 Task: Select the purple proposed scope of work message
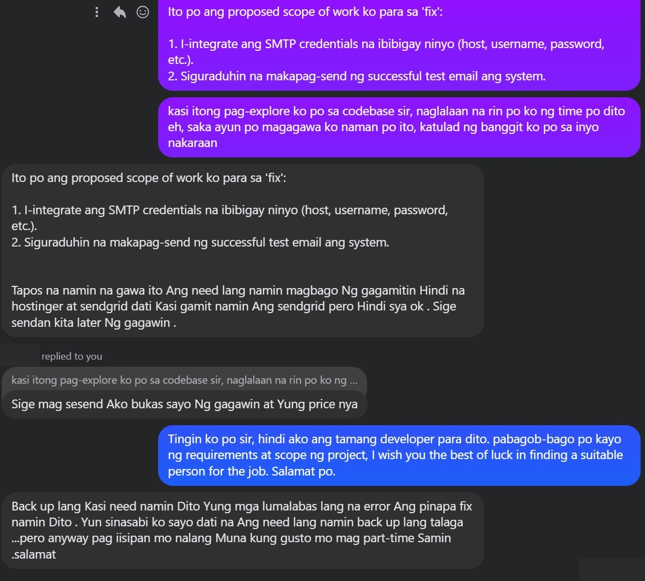tap(399, 44)
